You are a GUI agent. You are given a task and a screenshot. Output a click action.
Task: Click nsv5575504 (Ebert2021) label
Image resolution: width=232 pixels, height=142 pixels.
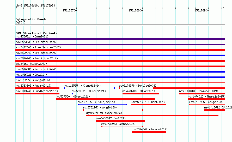point(73,96)
